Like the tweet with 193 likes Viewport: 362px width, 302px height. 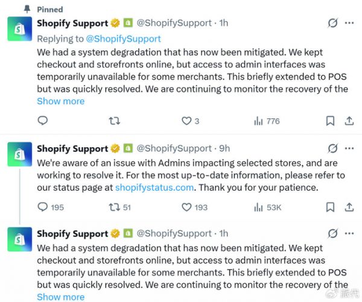186,207
